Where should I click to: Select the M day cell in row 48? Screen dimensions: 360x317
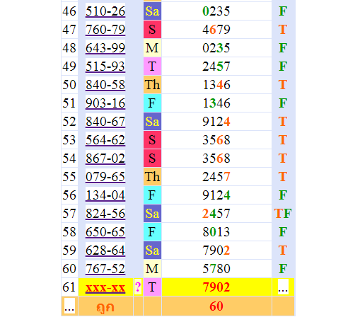pyautogui.click(x=152, y=48)
